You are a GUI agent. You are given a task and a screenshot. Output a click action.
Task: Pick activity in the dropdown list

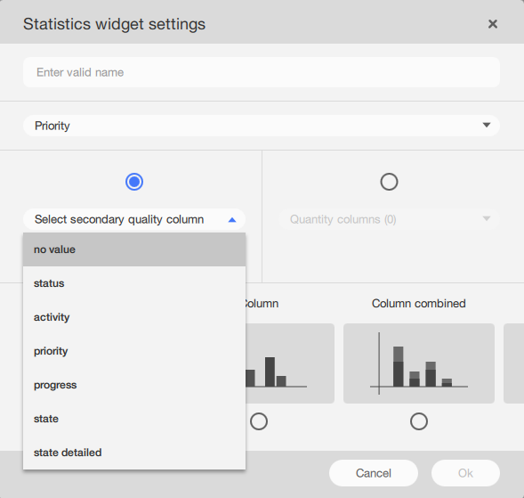point(134,317)
